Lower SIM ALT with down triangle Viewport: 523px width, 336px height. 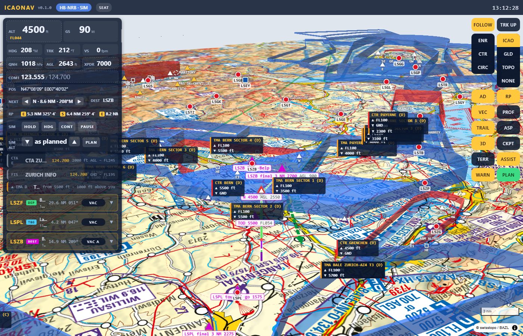click(x=27, y=142)
